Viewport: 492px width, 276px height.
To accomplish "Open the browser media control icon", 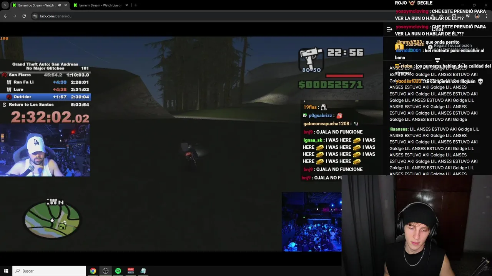I will [467, 16].
